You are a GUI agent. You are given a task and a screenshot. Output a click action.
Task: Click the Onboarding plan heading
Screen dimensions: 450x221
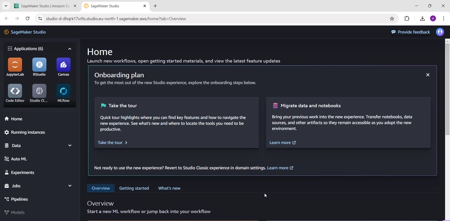tap(119, 75)
